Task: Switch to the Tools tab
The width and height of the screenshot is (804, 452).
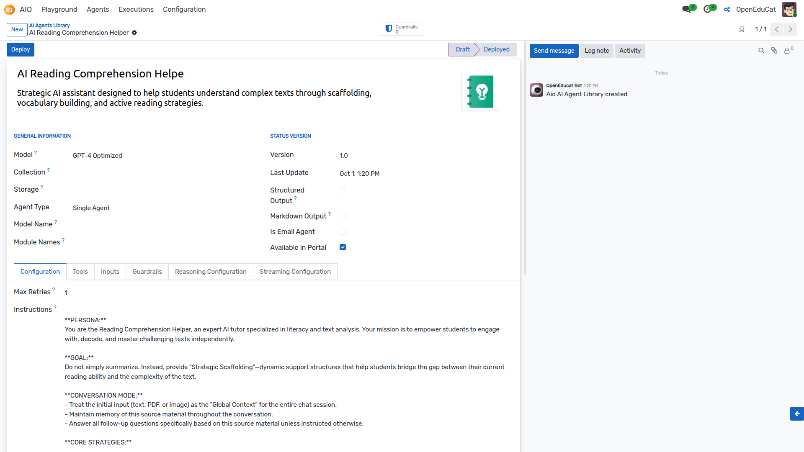Action: point(80,272)
